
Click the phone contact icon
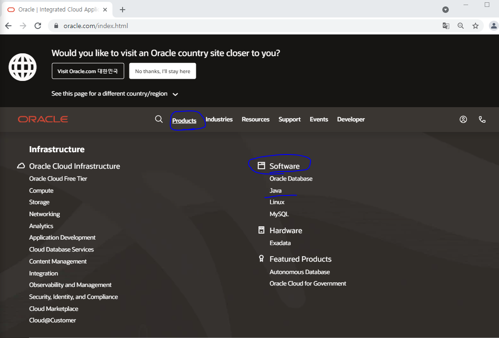[x=482, y=119]
